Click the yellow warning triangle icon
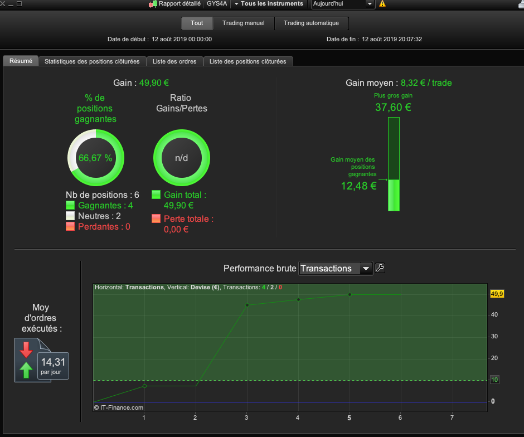Image resolution: width=524 pixels, height=437 pixels. click(x=382, y=4)
